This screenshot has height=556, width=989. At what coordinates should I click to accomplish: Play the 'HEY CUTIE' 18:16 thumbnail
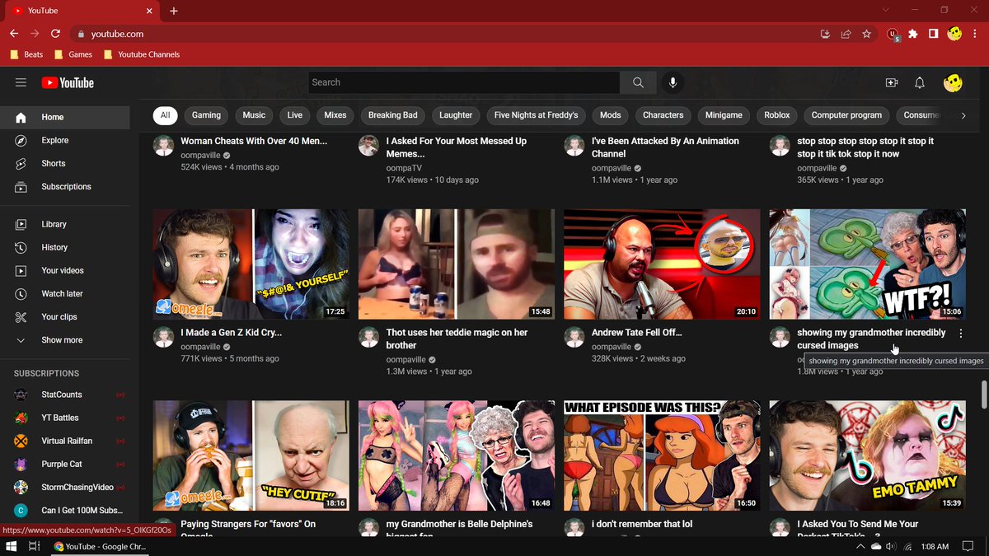tap(251, 456)
